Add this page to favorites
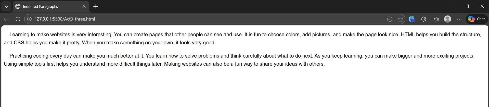 coord(400,19)
